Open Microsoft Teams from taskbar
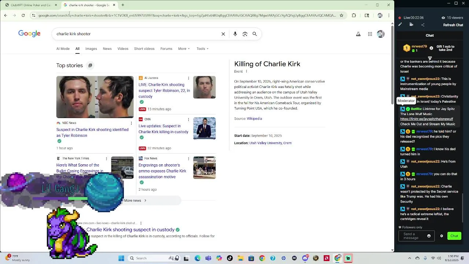This screenshot has width=469, height=264. [x=208, y=258]
